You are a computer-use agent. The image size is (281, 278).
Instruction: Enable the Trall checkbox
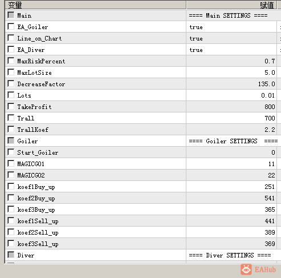(x=11, y=118)
